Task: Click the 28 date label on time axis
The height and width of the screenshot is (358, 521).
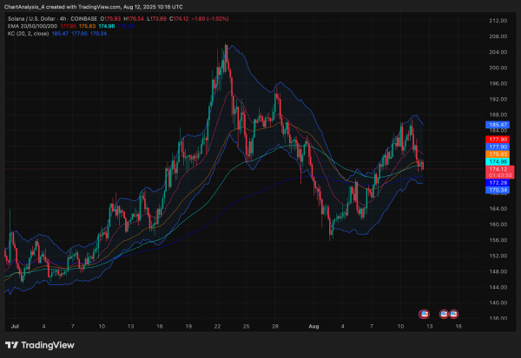Action: click(275, 327)
